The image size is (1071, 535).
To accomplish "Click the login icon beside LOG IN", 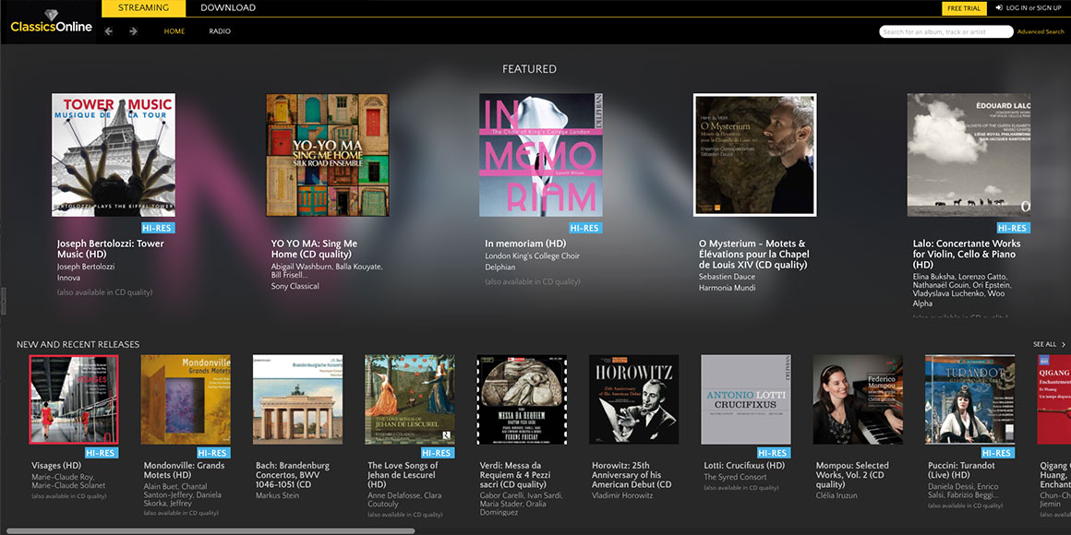I will click(x=999, y=8).
